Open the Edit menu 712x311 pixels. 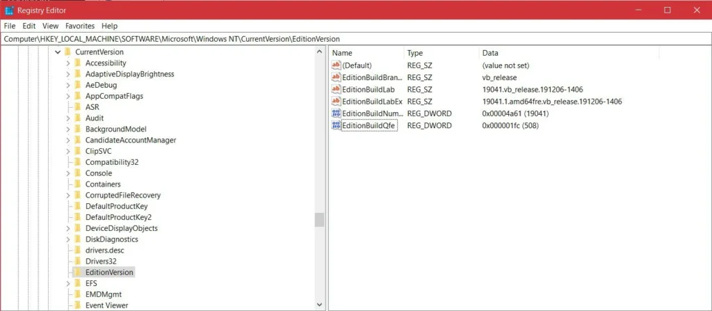pos(29,26)
